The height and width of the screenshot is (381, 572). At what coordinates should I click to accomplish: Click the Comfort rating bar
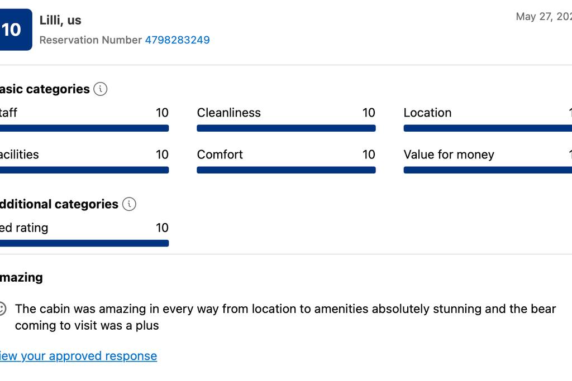point(286,170)
